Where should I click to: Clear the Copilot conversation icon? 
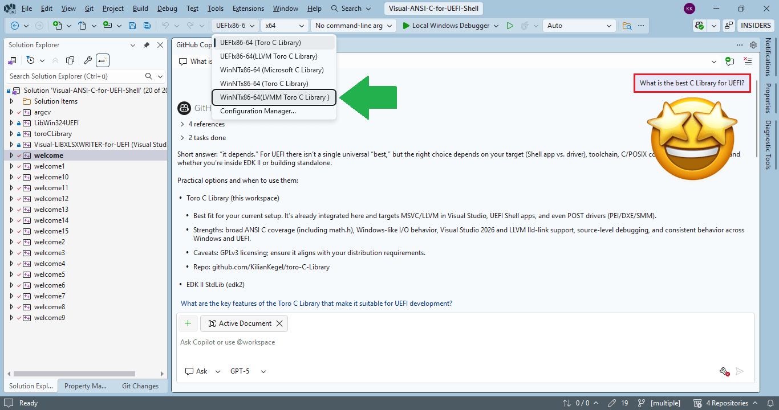[748, 61]
